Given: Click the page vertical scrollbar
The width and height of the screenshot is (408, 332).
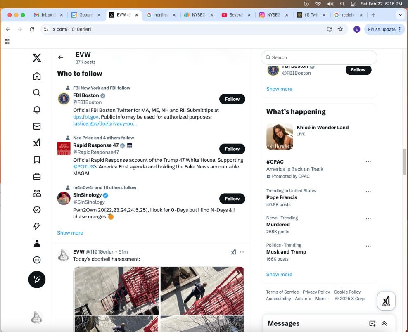Looking at the screenshot, I should pyautogui.click(x=404, y=162).
